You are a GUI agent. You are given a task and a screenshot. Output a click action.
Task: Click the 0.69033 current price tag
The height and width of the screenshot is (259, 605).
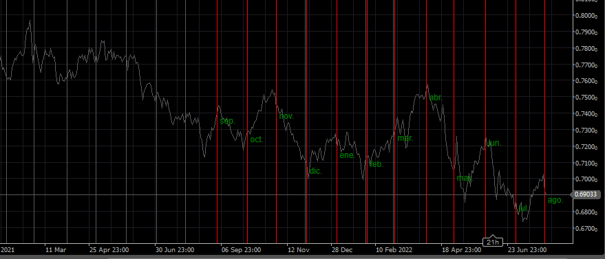585,194
